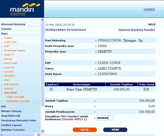The width and height of the screenshot is (164, 136).
Task: Expand Auto Debit section
Action: (10, 93)
